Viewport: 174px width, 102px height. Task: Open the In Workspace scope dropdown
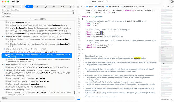click(x=7, y=16)
